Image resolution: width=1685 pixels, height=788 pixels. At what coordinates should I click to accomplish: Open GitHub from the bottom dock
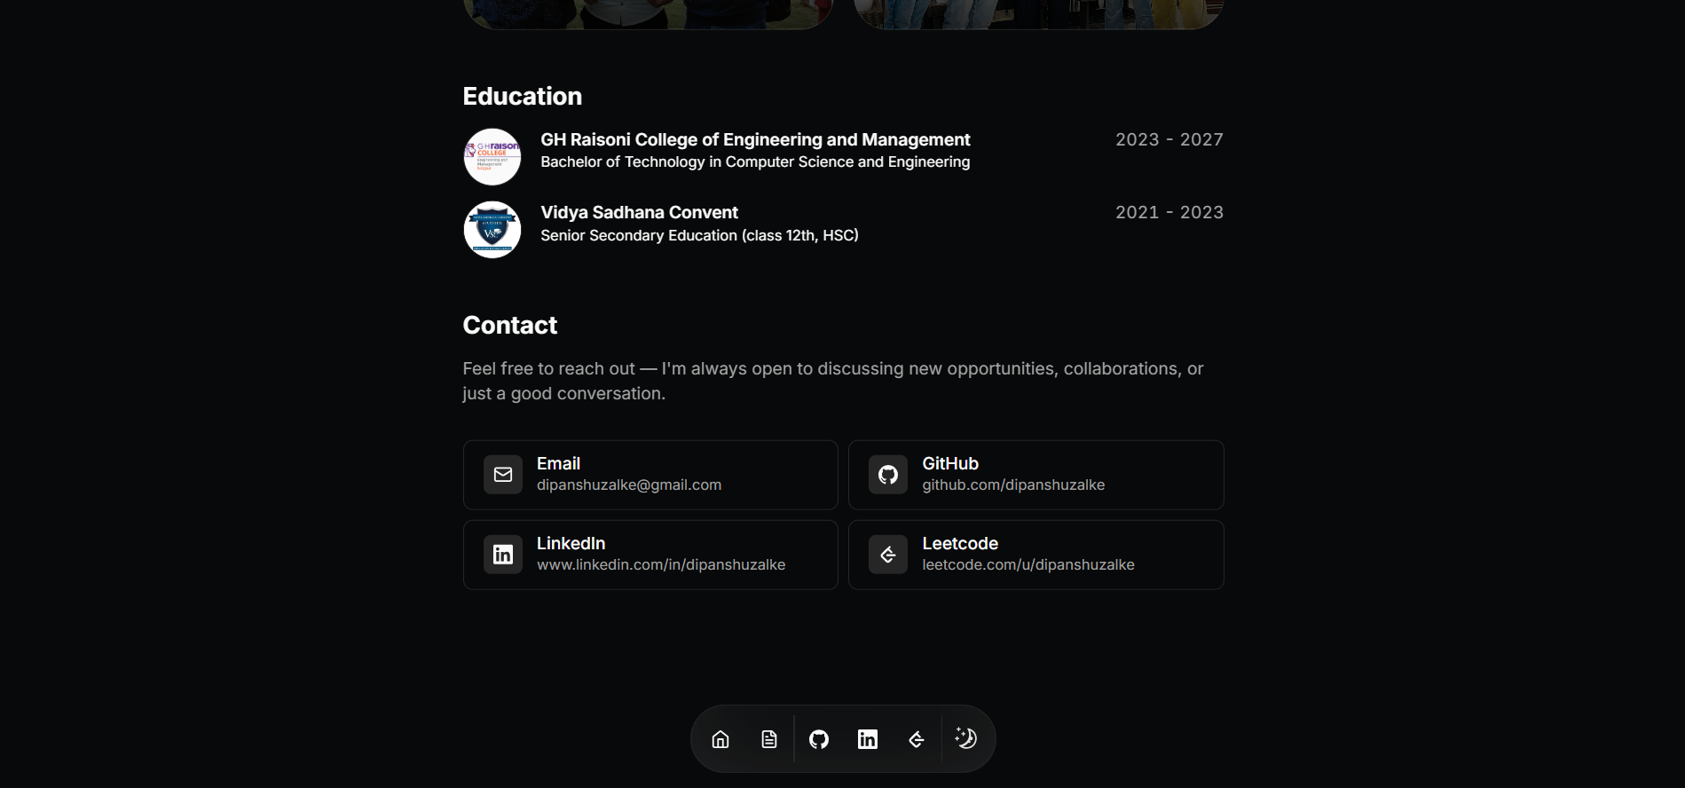[x=819, y=739]
